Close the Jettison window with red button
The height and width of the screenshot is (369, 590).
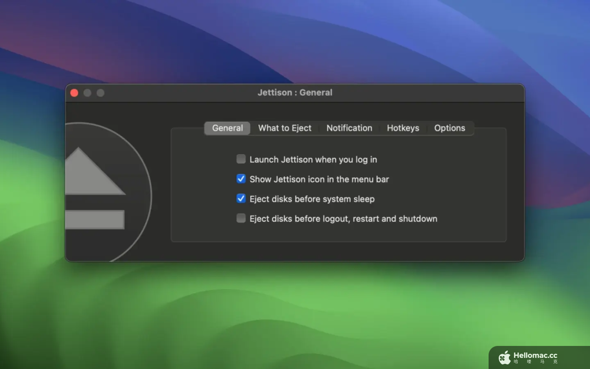(x=74, y=93)
